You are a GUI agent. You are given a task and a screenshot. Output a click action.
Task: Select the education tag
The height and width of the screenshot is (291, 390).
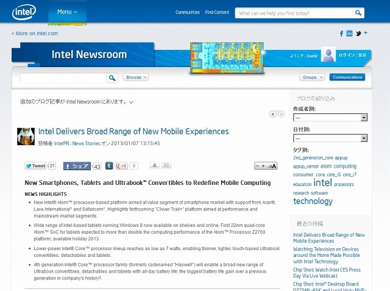302,184
